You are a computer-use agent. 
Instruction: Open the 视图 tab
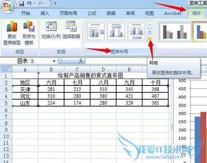click(x=149, y=13)
